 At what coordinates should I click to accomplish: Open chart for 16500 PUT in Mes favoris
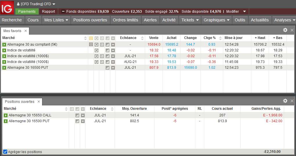[x=107, y=68]
